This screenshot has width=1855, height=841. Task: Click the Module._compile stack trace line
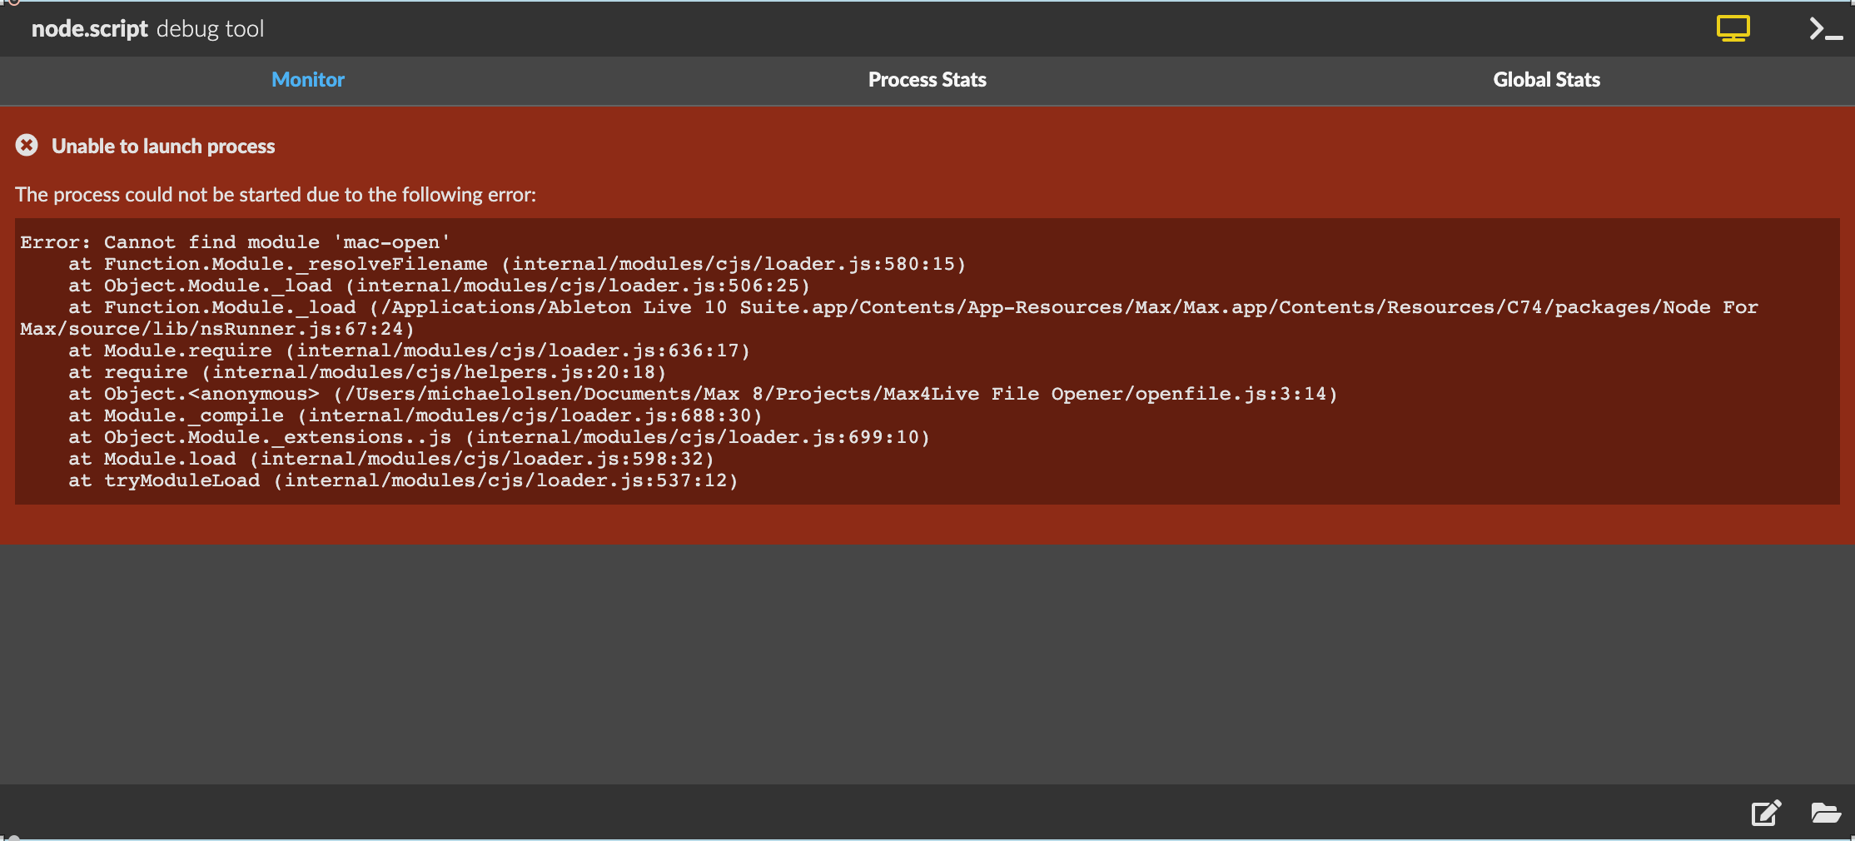coord(415,416)
